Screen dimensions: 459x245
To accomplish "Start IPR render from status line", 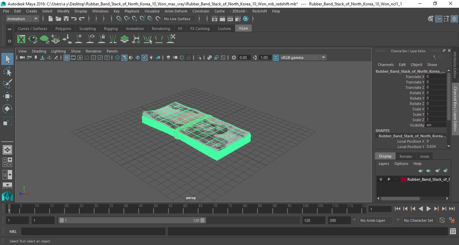I will click(230, 19).
